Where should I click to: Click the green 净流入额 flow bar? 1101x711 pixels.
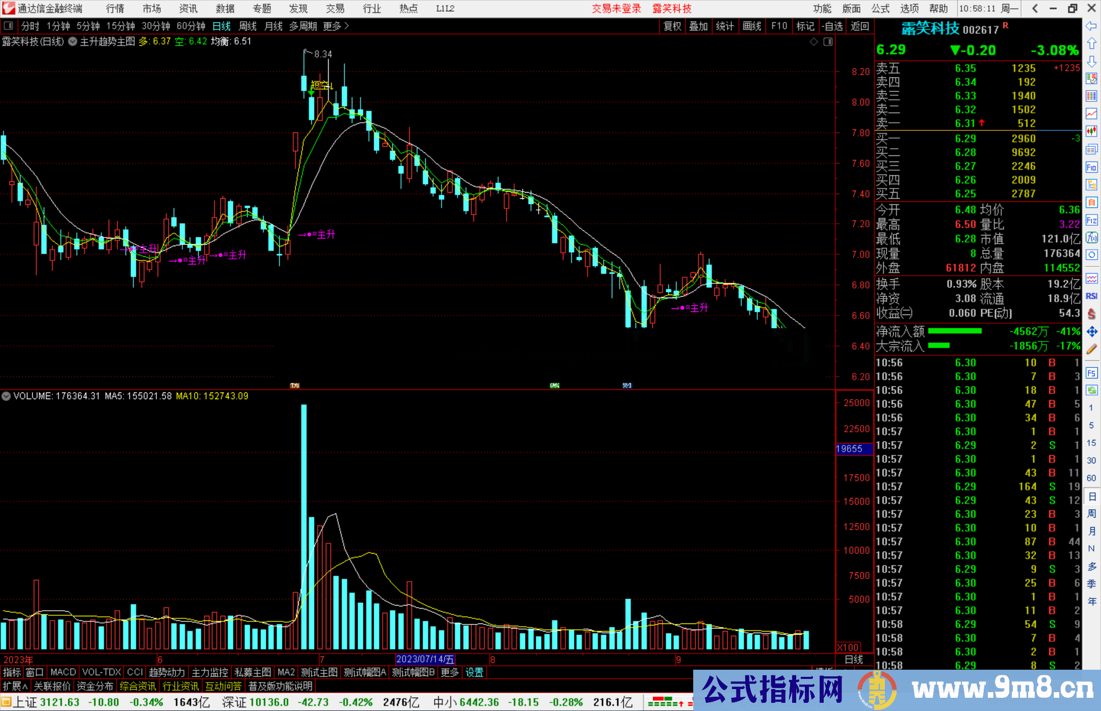pos(954,331)
